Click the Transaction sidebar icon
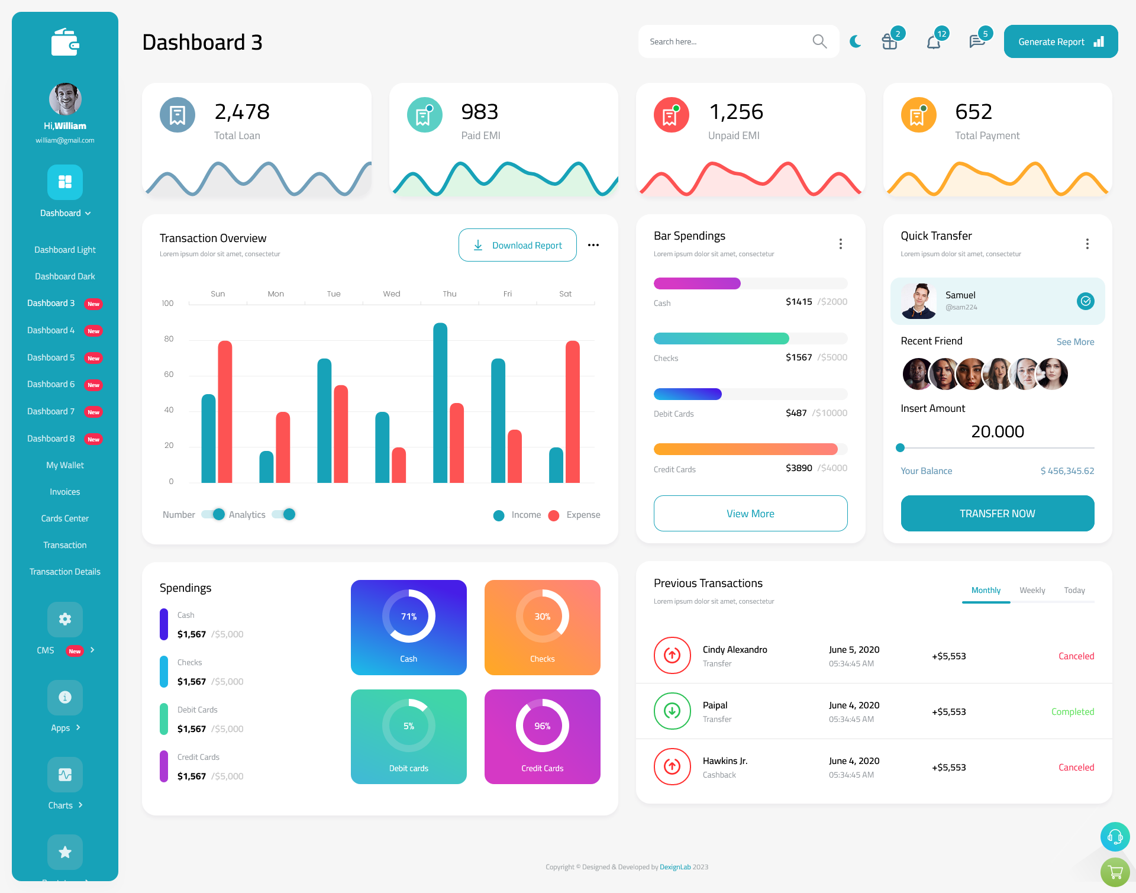Image resolution: width=1136 pixels, height=893 pixels. [x=64, y=544]
